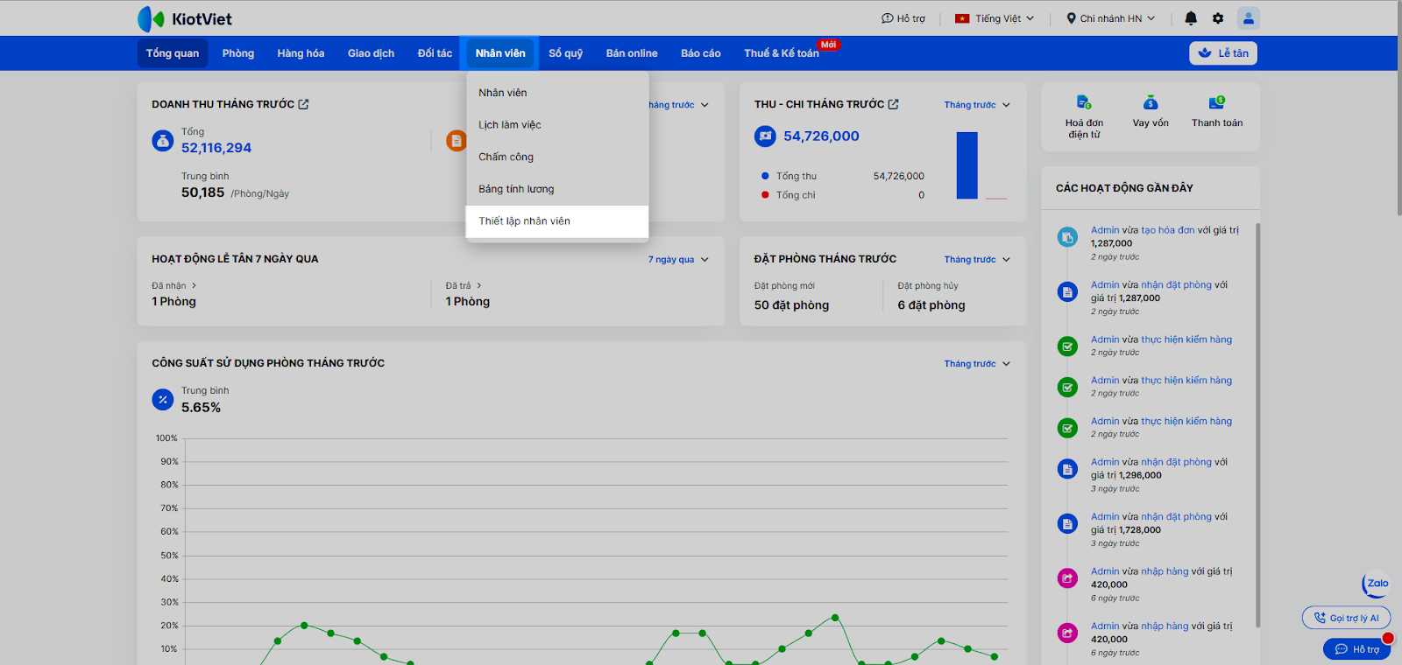Open Tháng trước filter in Thu - Chi card

[977, 105]
